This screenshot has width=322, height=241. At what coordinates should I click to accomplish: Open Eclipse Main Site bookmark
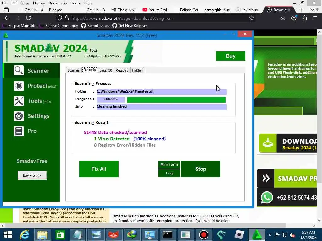[19, 26]
